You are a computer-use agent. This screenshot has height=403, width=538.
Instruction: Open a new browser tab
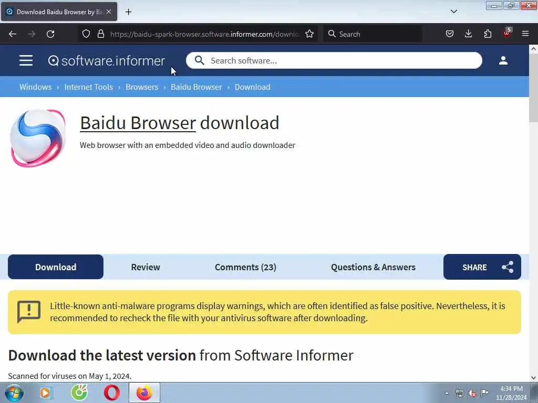pos(128,12)
